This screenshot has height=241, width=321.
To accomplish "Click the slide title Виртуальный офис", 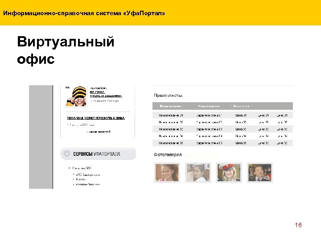I will tap(66, 50).
